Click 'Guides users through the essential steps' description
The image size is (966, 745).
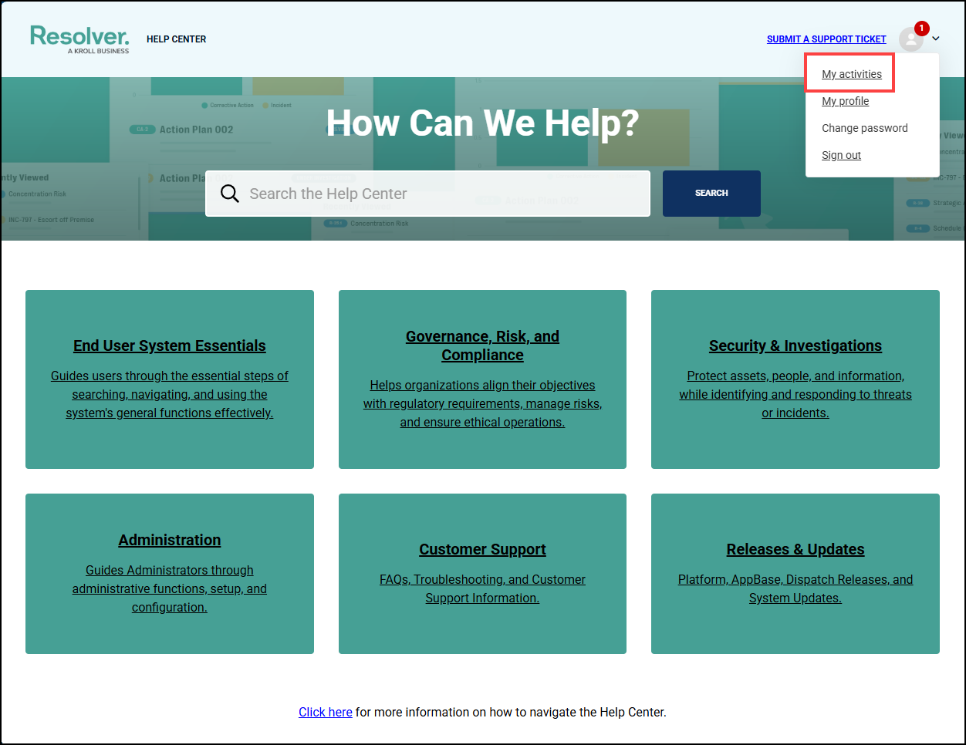(x=170, y=394)
